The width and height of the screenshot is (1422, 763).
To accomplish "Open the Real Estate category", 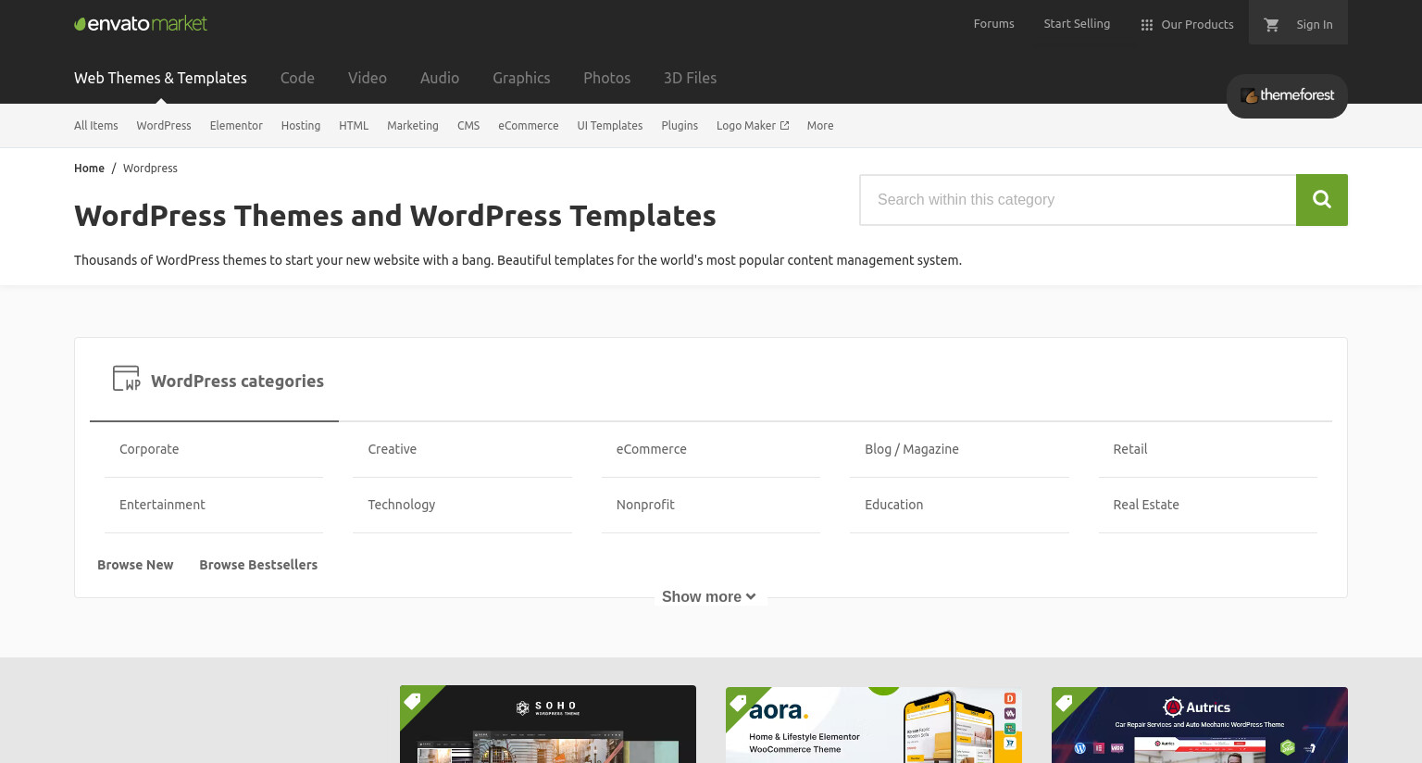I will (x=1146, y=505).
